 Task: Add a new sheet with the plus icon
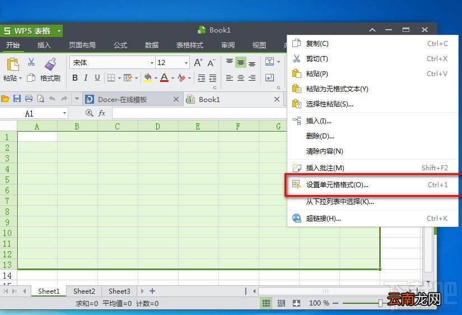tap(152, 291)
